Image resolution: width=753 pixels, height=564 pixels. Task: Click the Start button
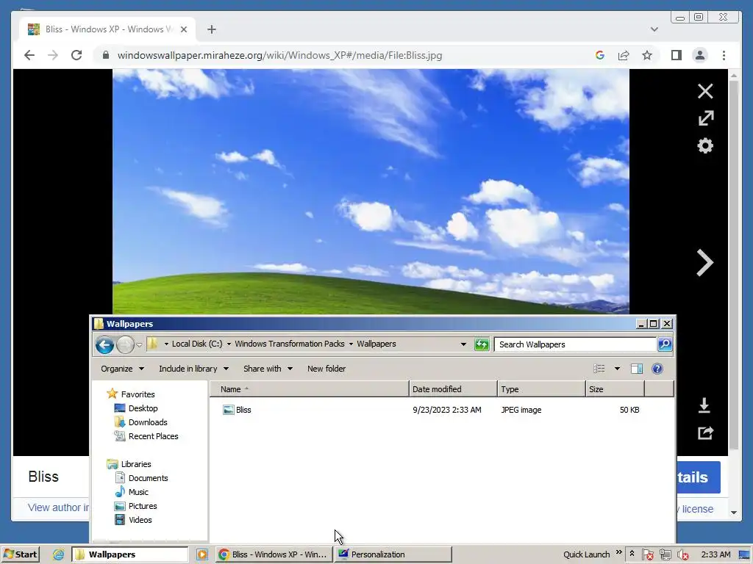coord(21,554)
